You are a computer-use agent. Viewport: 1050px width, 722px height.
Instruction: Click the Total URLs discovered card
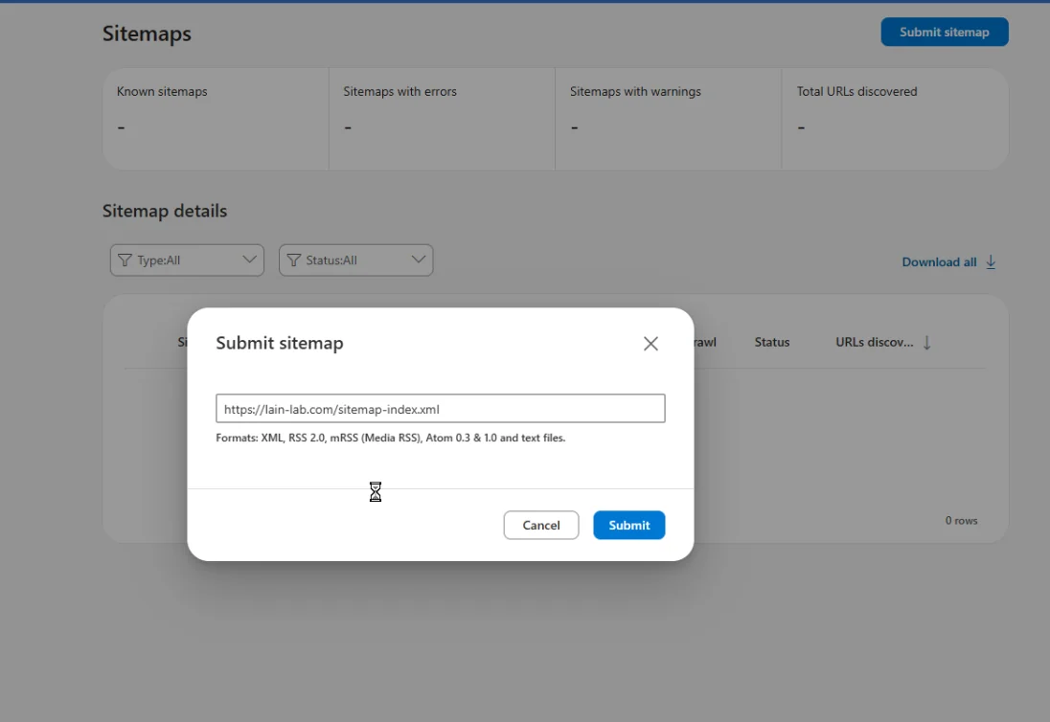(895, 119)
